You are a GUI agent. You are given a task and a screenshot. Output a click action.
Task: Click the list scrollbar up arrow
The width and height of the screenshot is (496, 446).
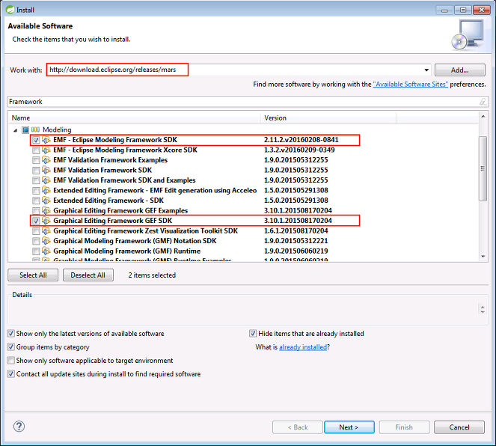pos(483,117)
